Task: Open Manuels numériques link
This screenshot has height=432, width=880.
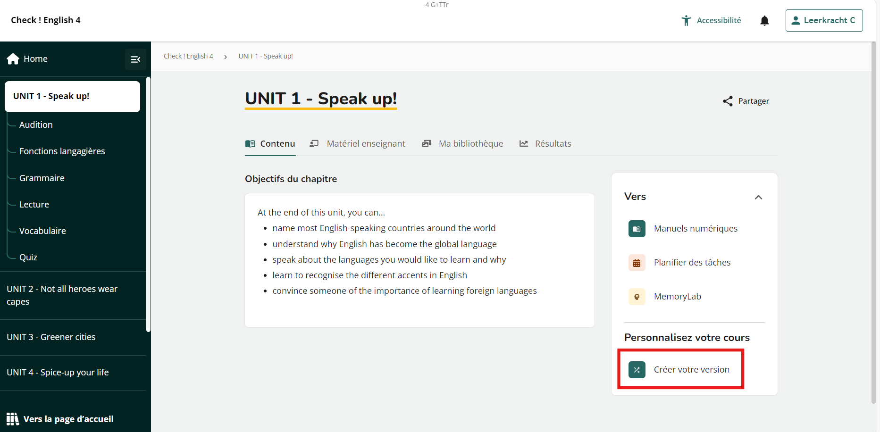Action: [696, 229]
